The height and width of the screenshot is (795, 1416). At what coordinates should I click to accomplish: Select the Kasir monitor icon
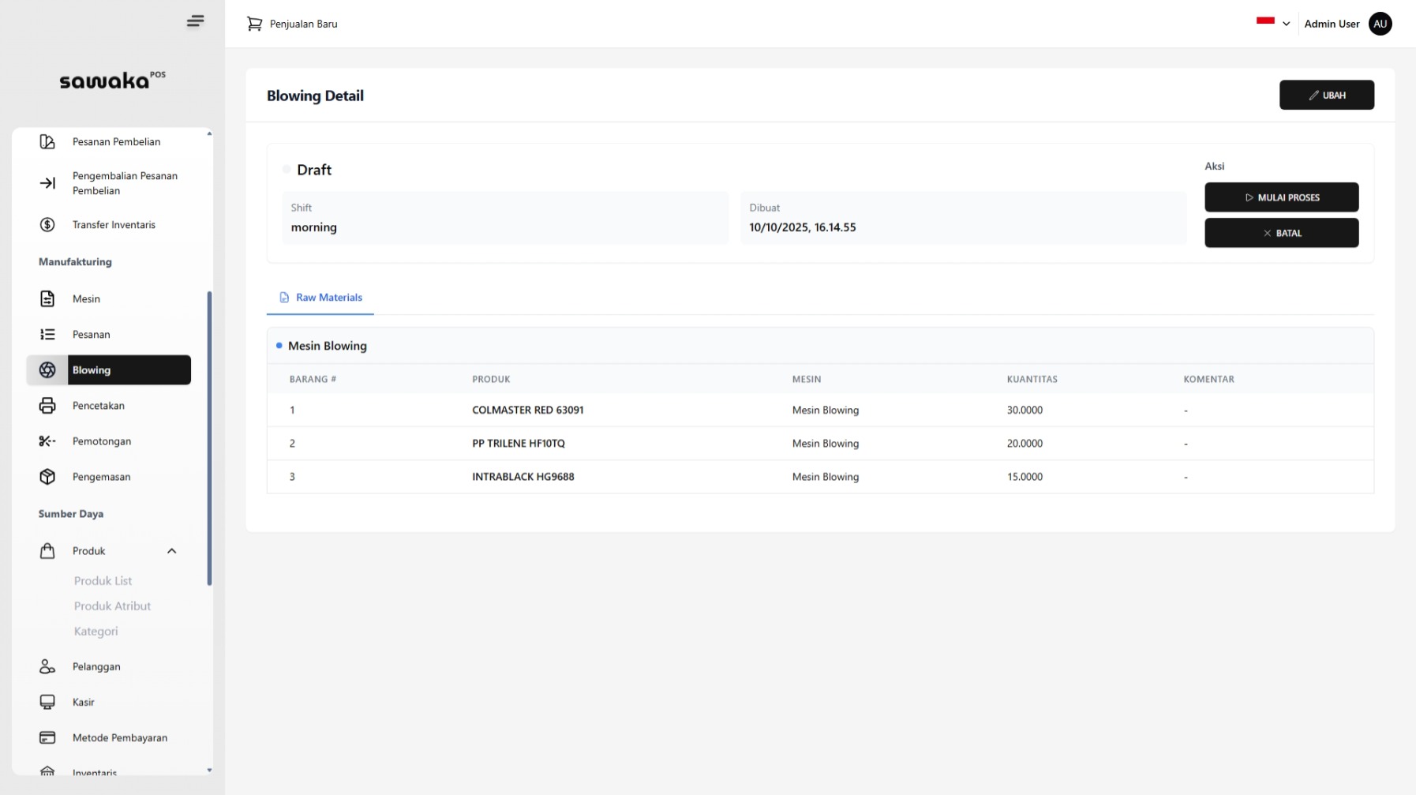[47, 702]
